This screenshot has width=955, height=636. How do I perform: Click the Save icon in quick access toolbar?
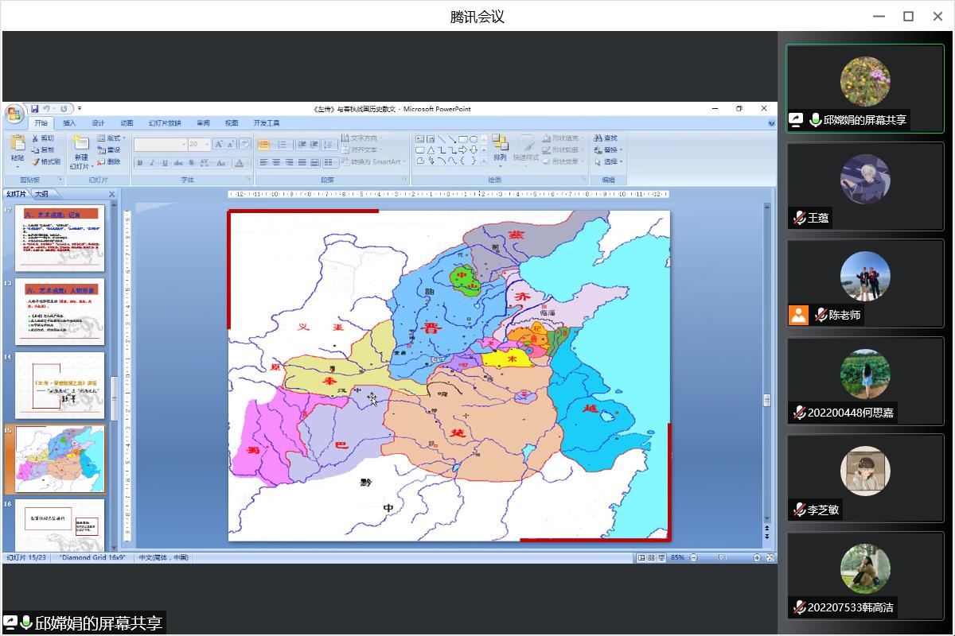click(x=34, y=109)
